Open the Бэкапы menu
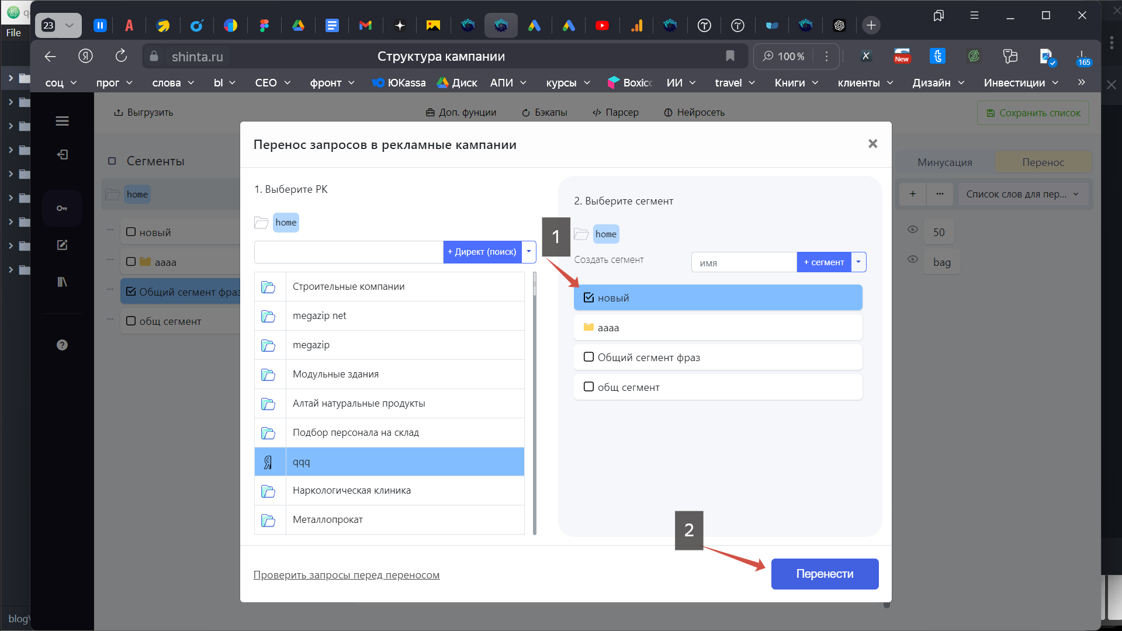This screenshot has width=1122, height=631. coord(544,112)
